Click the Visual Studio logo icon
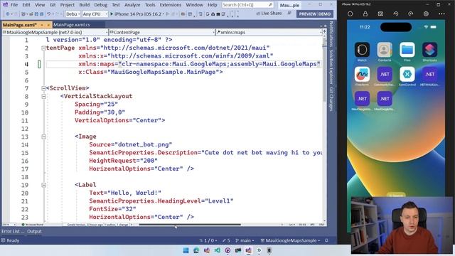 click(5, 5)
